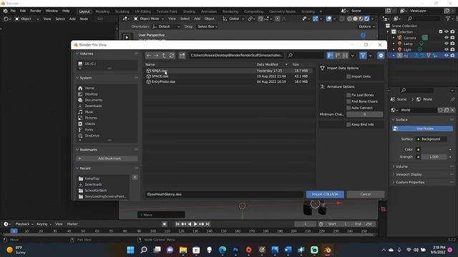Jump to the timeline end frame
Viewport: 458px width, 257px height.
pos(208,224)
